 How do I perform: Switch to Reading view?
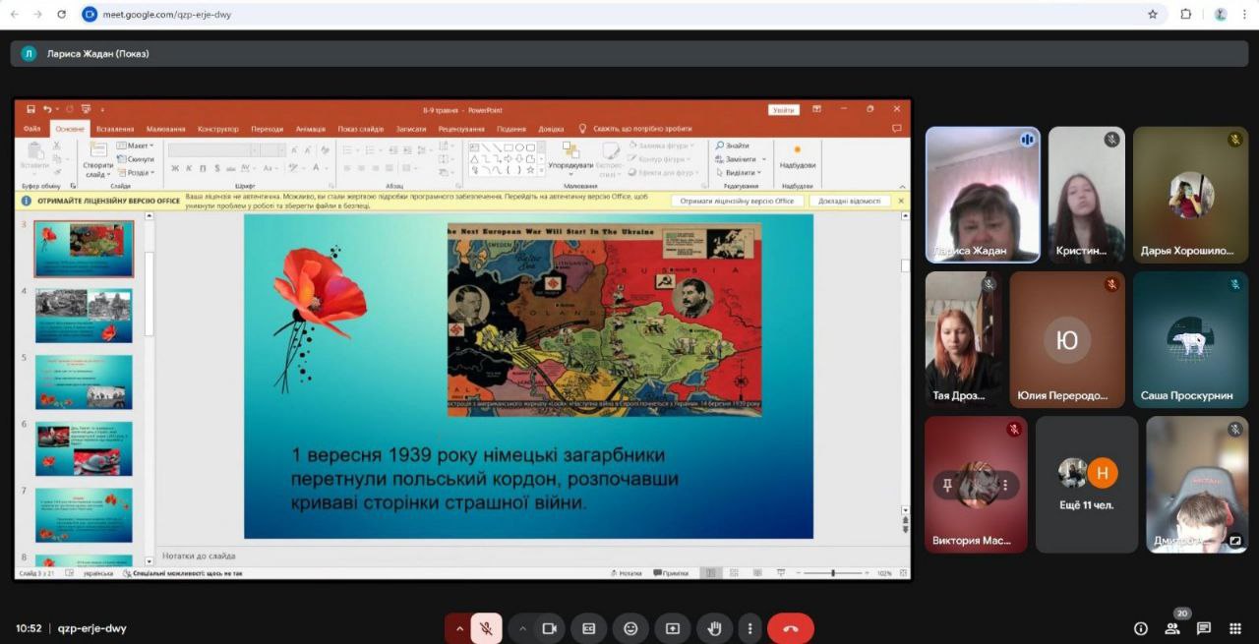coord(757,573)
